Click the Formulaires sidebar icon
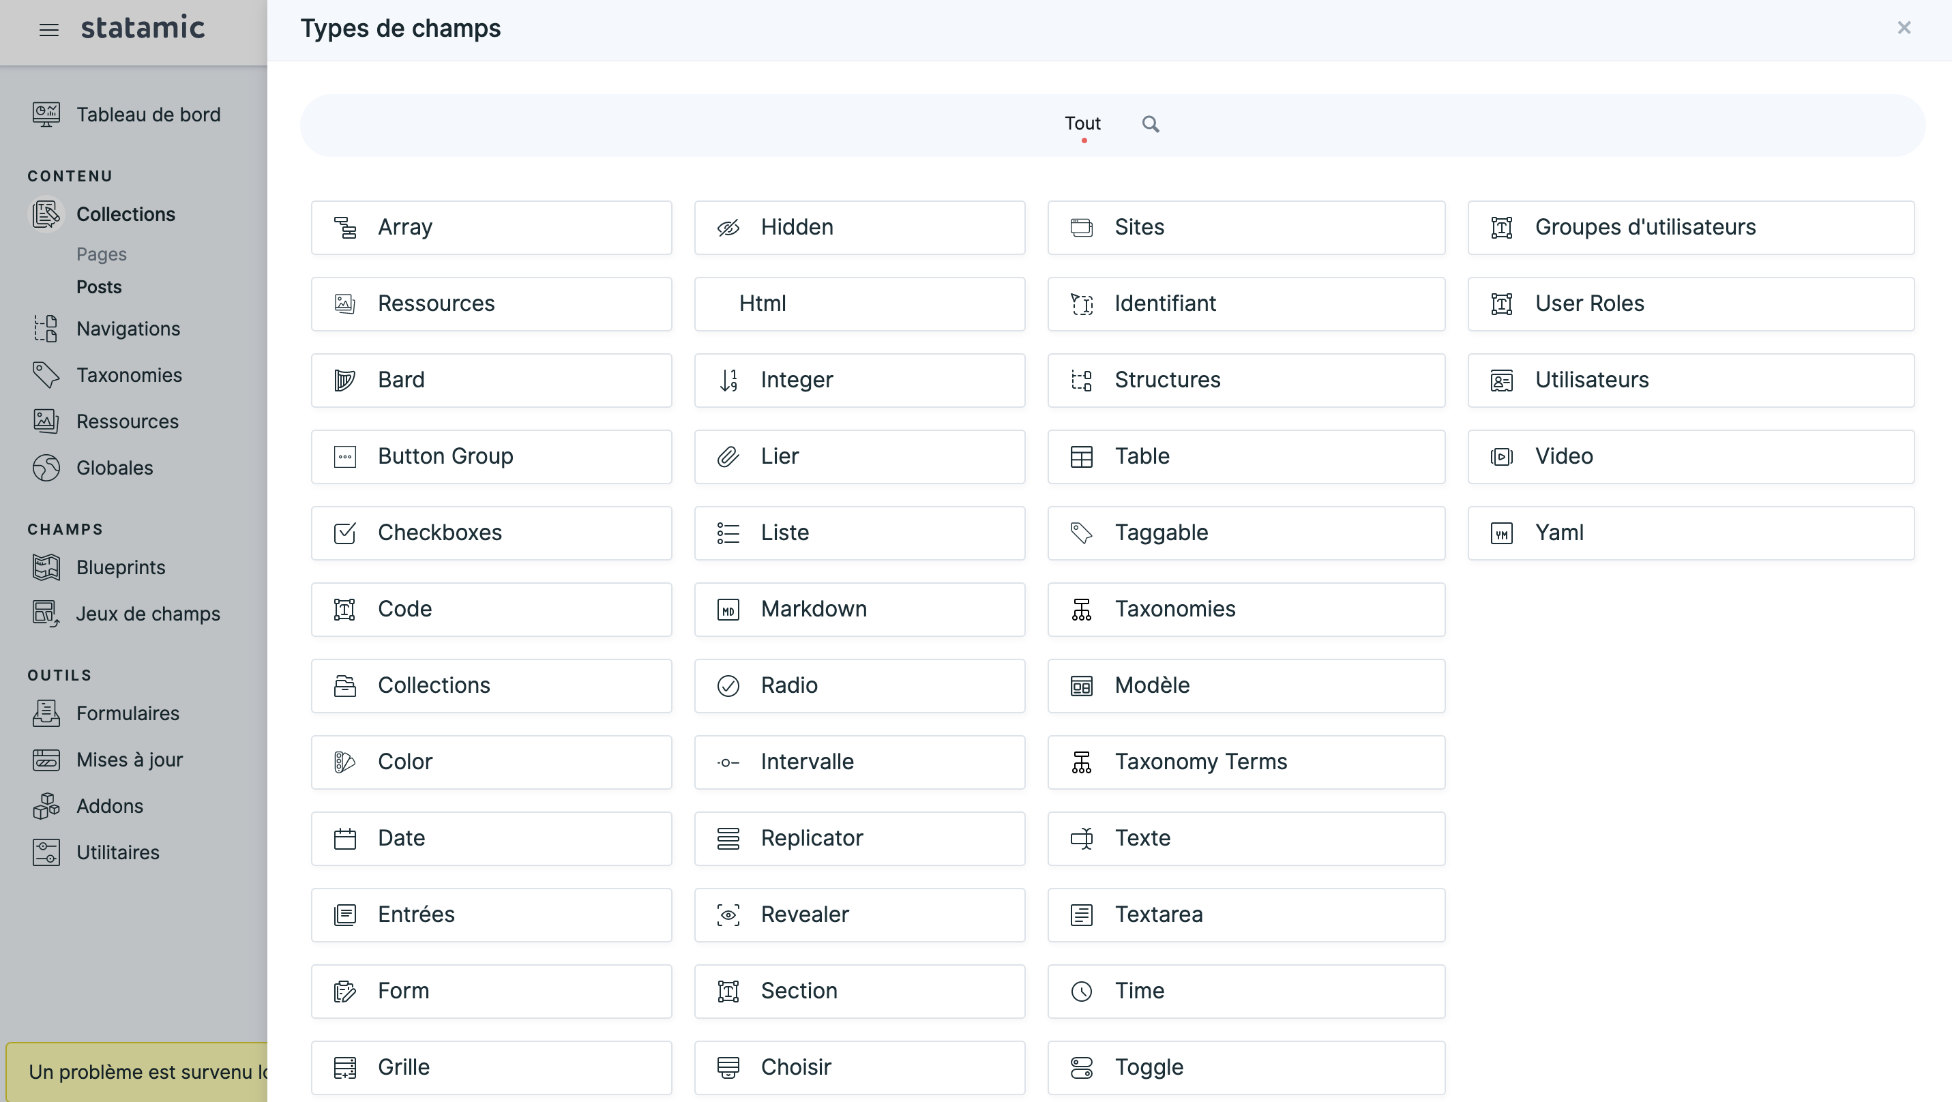 point(46,713)
